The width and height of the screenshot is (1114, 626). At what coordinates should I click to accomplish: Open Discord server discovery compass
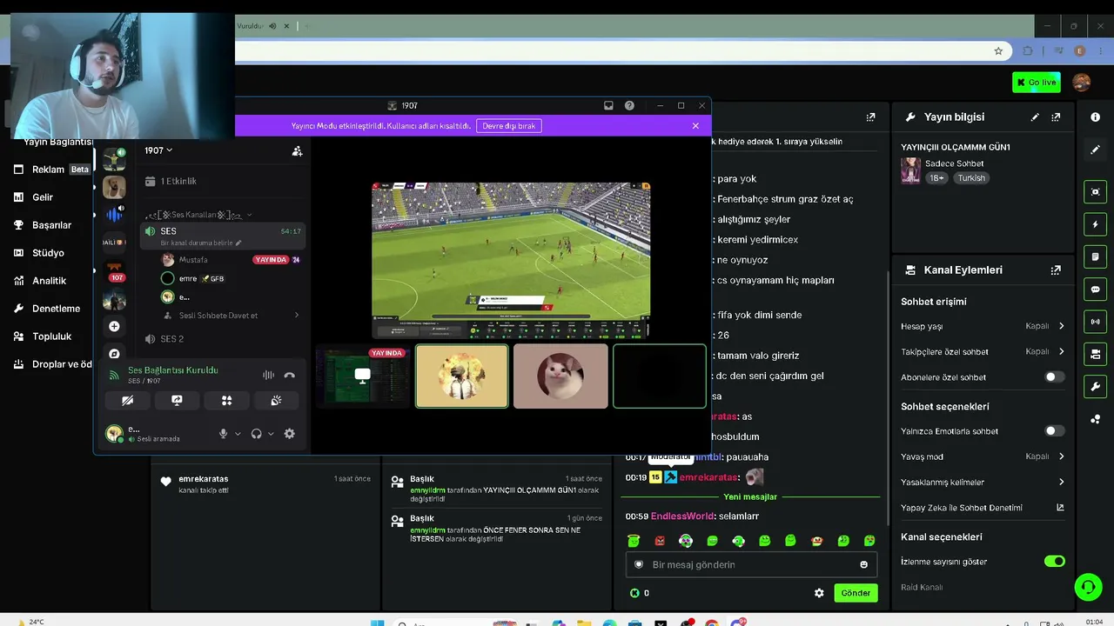(x=114, y=354)
